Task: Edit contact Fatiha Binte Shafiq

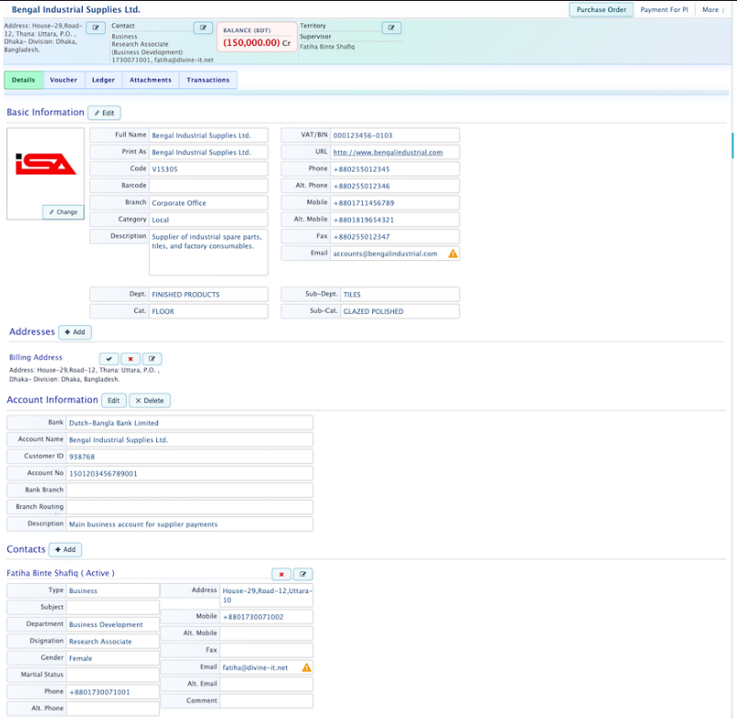Action: coord(303,574)
